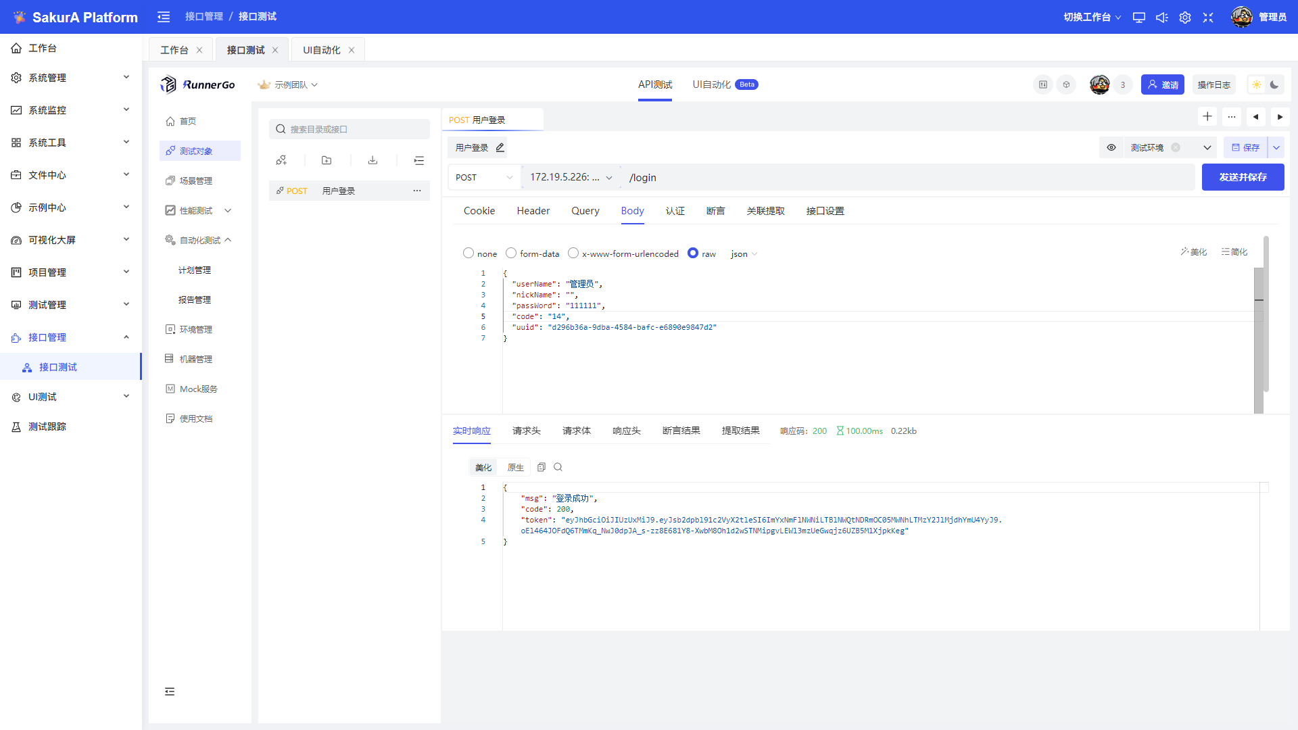
Task: Click the 搜索目录或接口 search field
Action: point(350,129)
